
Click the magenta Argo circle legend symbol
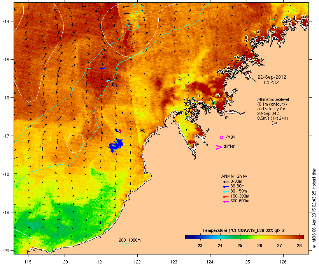222,138
